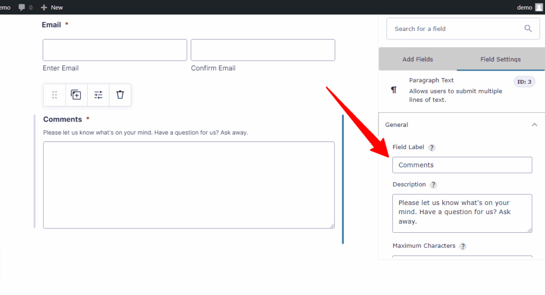Viewport: 545px width, 295px height.
Task: Switch to the Add Fields tab
Action: (x=417, y=59)
